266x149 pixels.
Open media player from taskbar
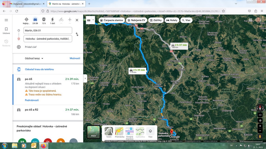[x=24, y=146]
